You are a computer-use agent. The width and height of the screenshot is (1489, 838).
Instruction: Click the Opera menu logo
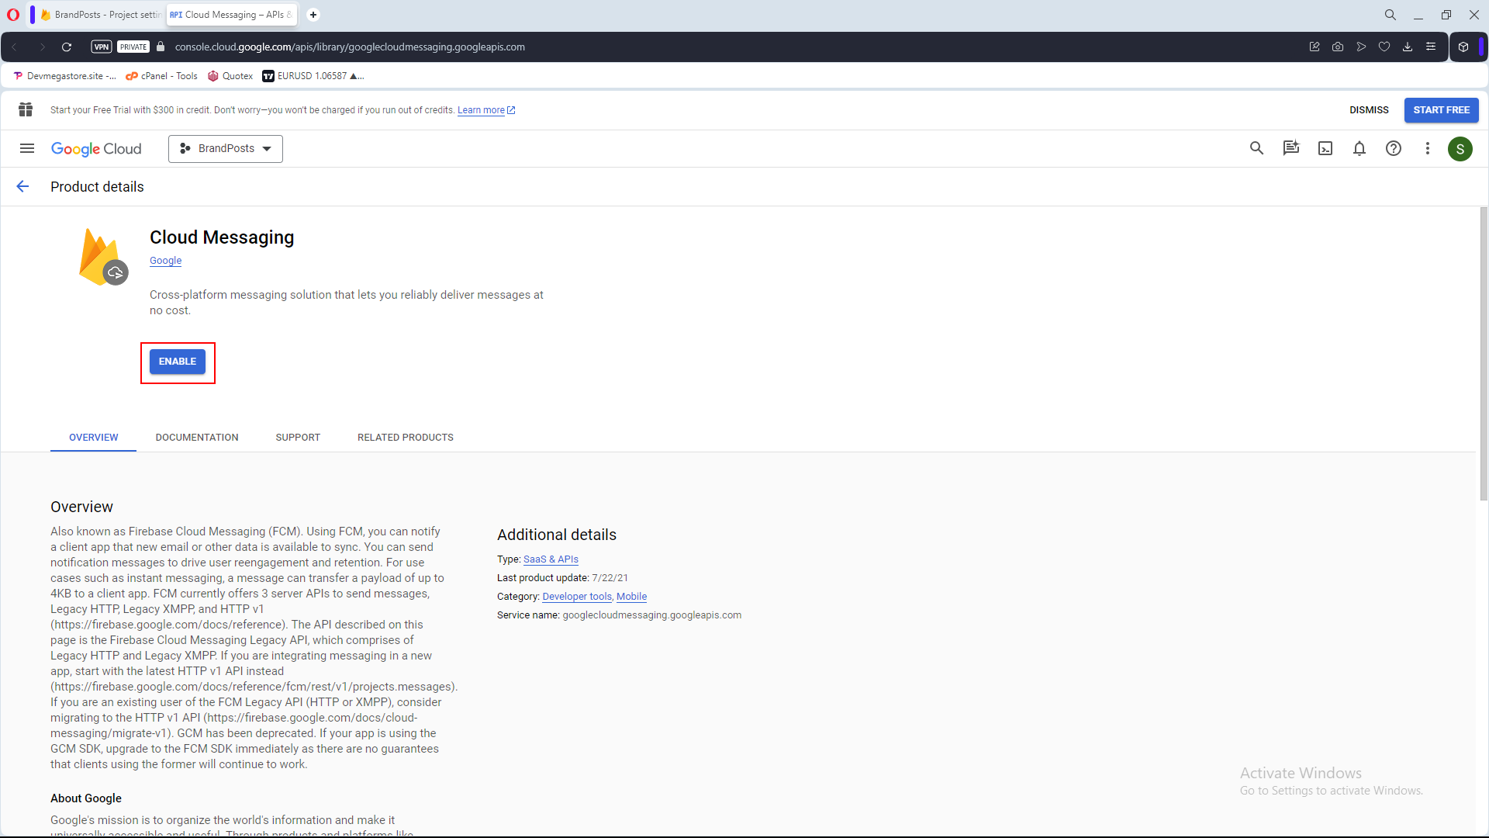(x=13, y=15)
